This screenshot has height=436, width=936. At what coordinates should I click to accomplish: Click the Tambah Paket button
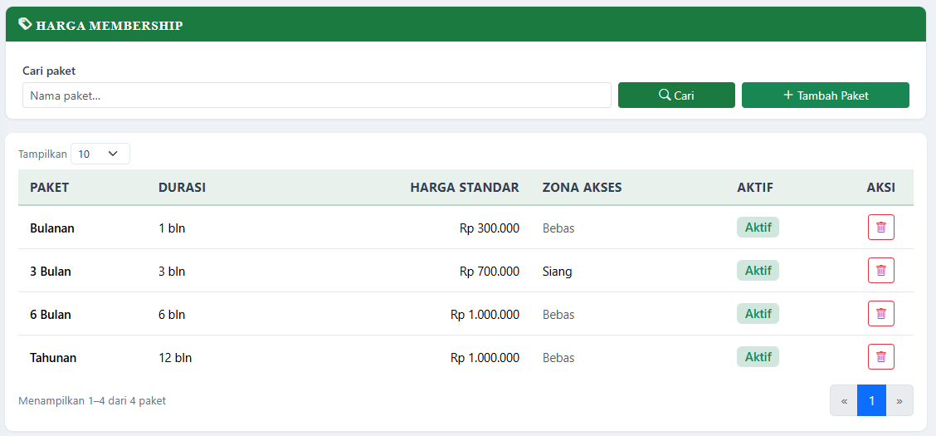pyautogui.click(x=826, y=95)
